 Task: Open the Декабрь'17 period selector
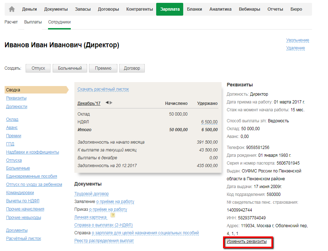click(x=89, y=103)
